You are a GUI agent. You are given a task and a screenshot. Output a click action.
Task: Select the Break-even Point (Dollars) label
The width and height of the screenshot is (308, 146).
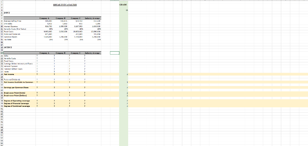15,95
